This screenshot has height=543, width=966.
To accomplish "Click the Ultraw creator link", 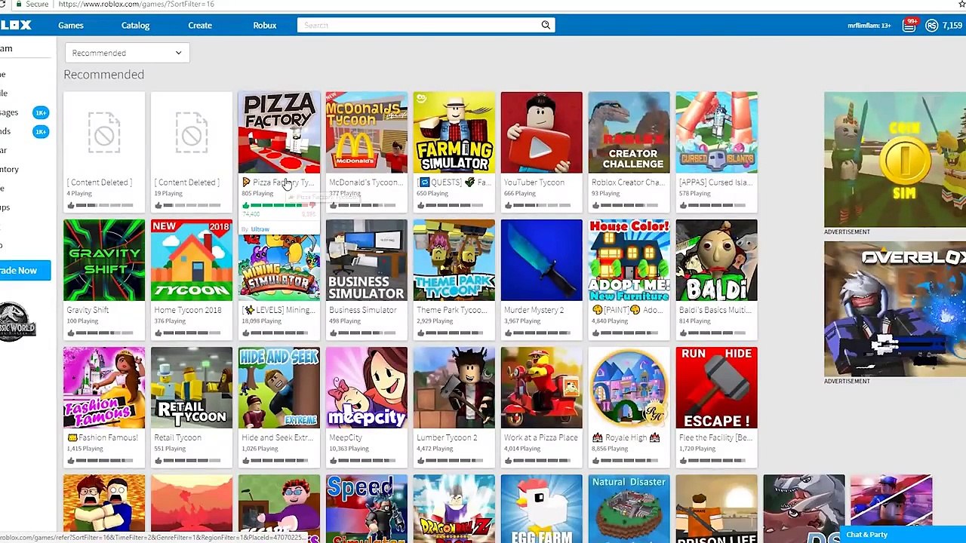I will coord(260,229).
